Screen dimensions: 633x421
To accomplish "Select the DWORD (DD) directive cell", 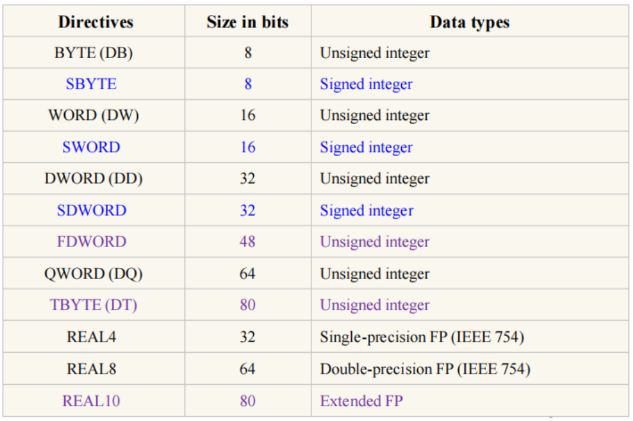I will pyautogui.click(x=93, y=179).
